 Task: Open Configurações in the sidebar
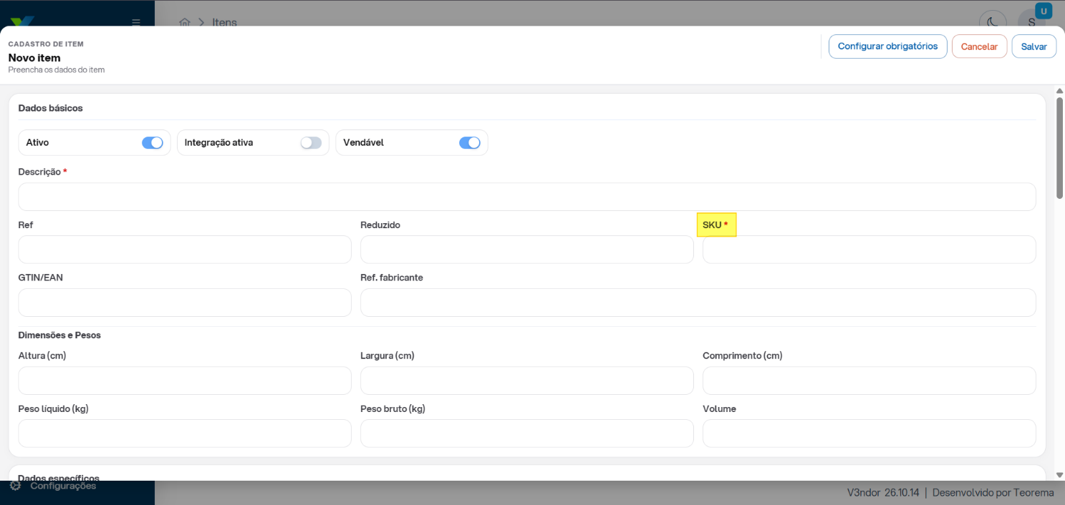[63, 486]
